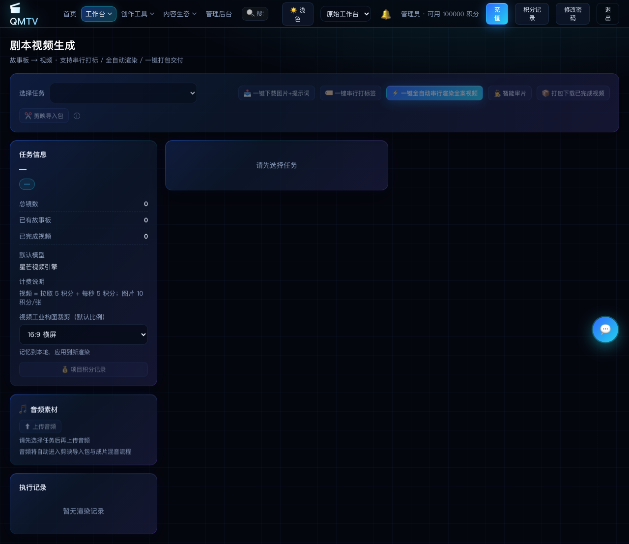
Task: Click the 总镜数 row label
Action: click(x=29, y=204)
